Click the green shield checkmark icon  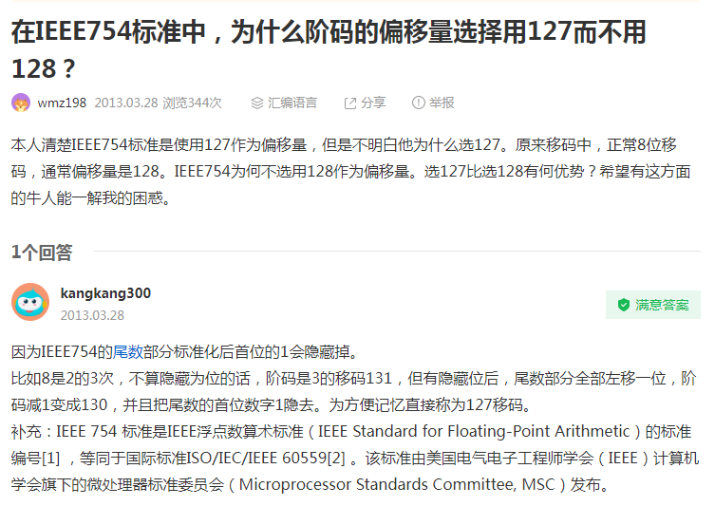coord(623,305)
